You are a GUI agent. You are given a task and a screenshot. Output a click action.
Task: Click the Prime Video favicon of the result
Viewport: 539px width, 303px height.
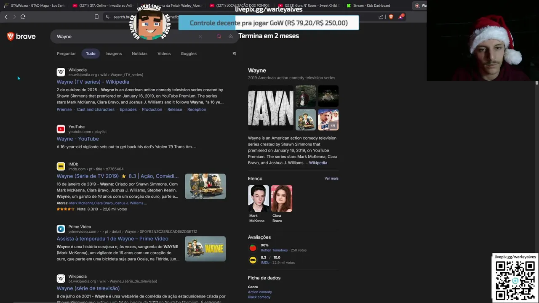61,229
